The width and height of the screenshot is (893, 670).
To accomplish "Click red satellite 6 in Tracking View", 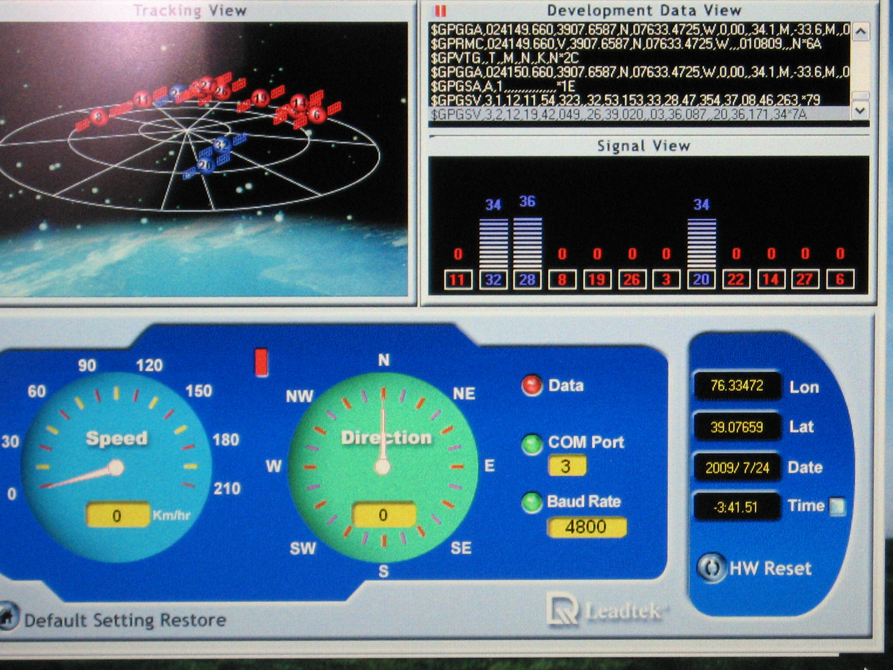I will coord(317,115).
